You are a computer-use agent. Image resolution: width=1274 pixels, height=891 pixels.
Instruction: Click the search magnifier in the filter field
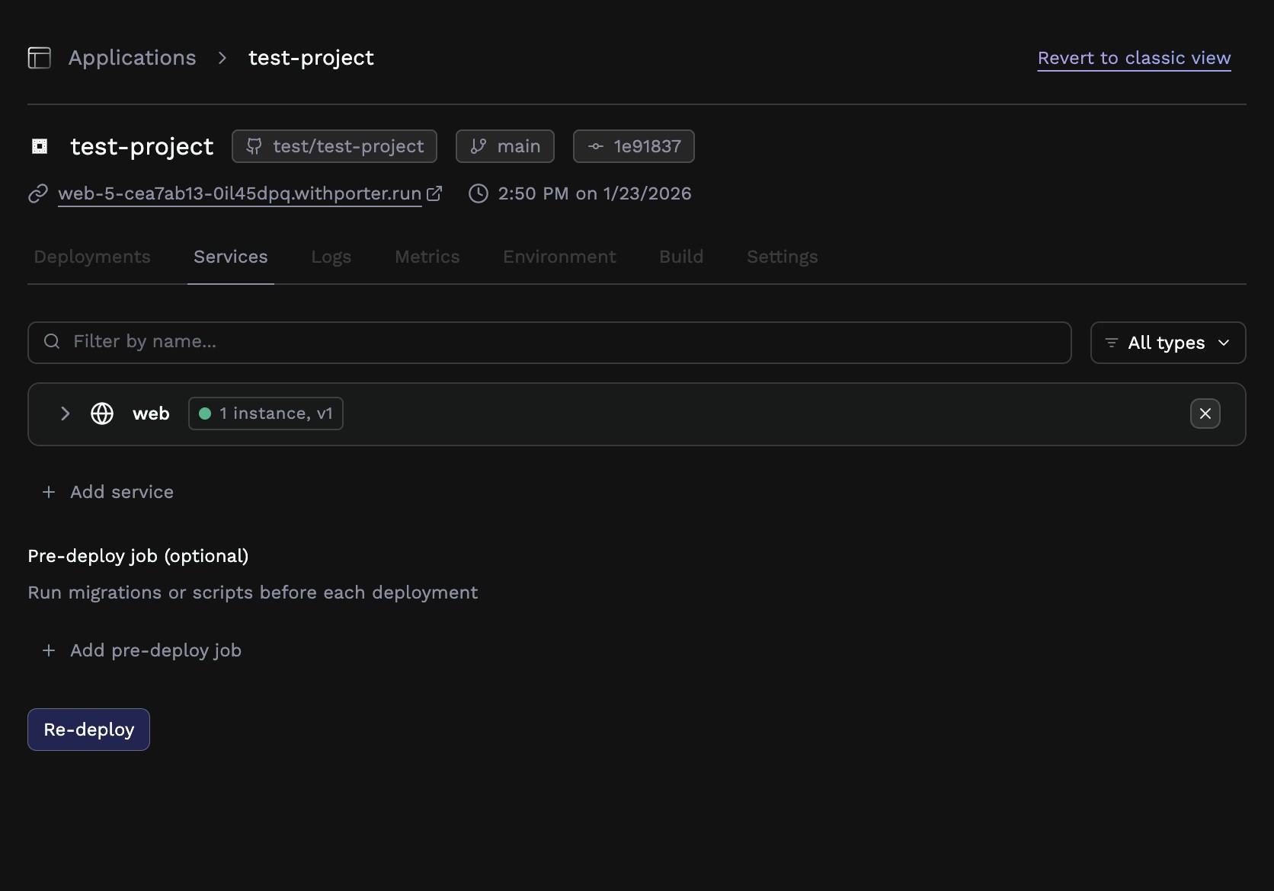click(51, 342)
